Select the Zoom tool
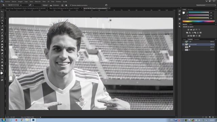217x122 pixels. [2, 68]
